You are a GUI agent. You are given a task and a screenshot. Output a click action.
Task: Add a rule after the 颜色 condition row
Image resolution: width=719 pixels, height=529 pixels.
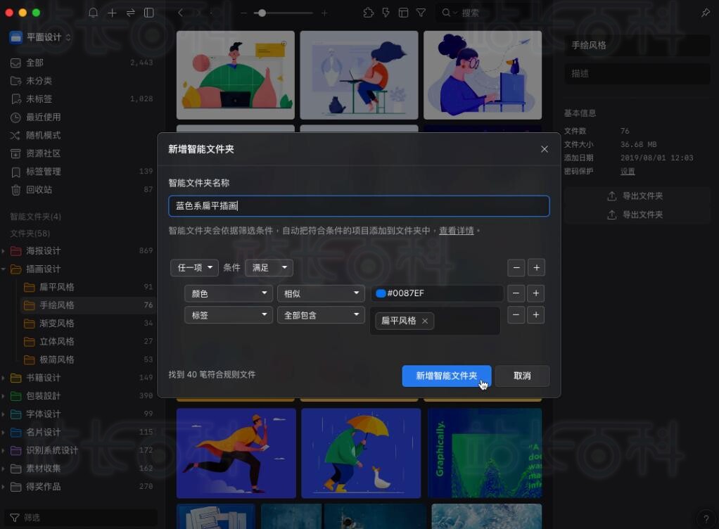coord(536,293)
